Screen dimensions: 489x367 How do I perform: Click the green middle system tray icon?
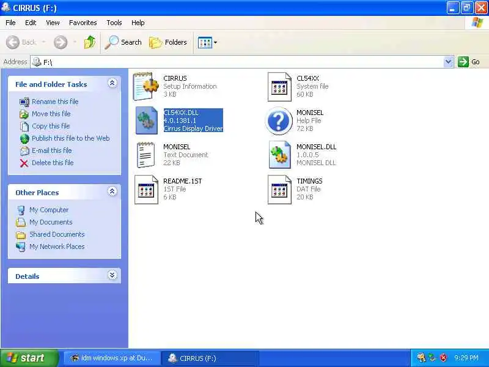[x=432, y=358]
